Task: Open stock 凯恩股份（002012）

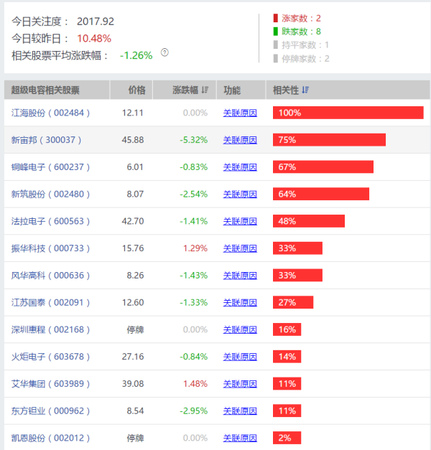Action: 50,439
